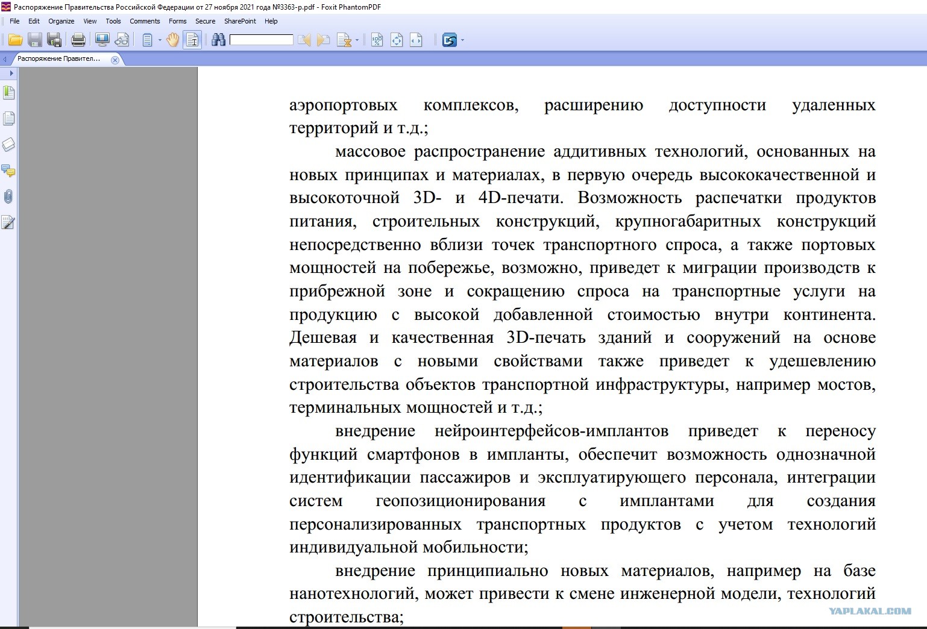Image resolution: width=927 pixels, height=629 pixels.
Task: Open the View menu
Action: 90,21
